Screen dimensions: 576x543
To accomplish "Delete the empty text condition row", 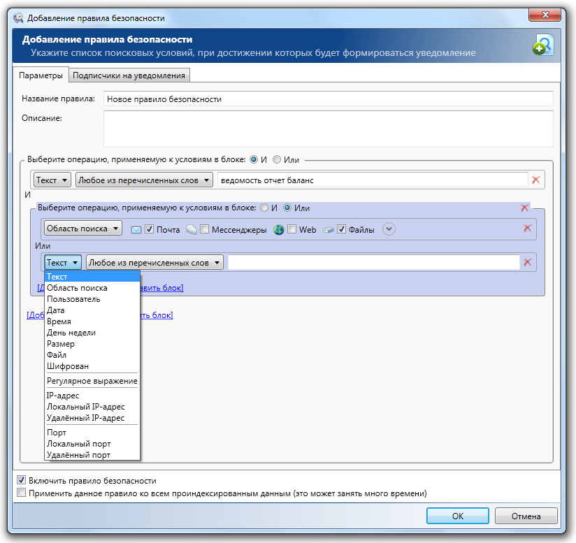I will (x=527, y=262).
